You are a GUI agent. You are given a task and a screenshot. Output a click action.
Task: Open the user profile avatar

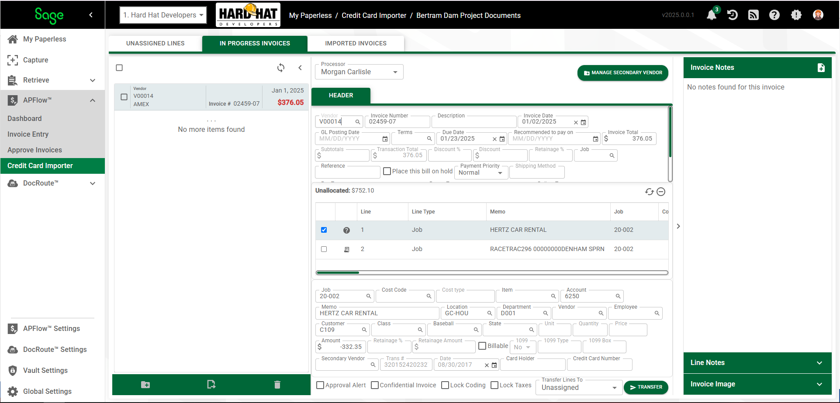[x=818, y=15]
